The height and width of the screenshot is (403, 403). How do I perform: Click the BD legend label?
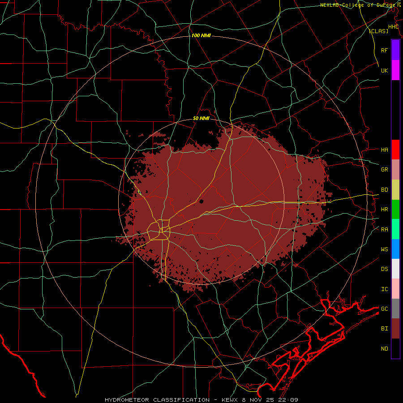coord(385,189)
